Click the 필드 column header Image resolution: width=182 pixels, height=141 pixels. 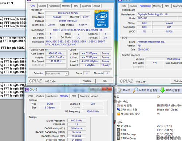pos(117,97)
